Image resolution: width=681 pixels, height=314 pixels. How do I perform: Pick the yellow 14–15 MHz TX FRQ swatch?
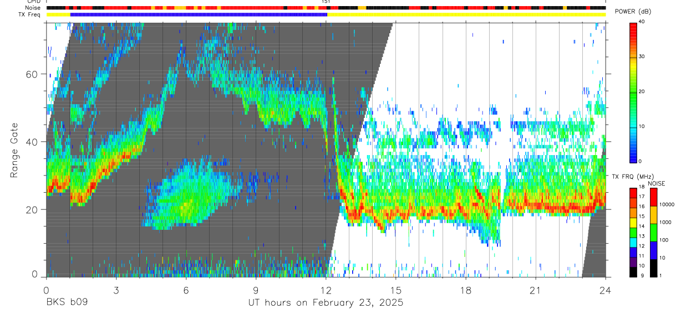tap(633, 222)
